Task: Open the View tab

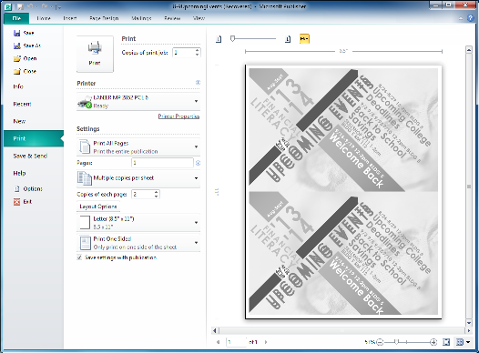Action: pyautogui.click(x=199, y=18)
